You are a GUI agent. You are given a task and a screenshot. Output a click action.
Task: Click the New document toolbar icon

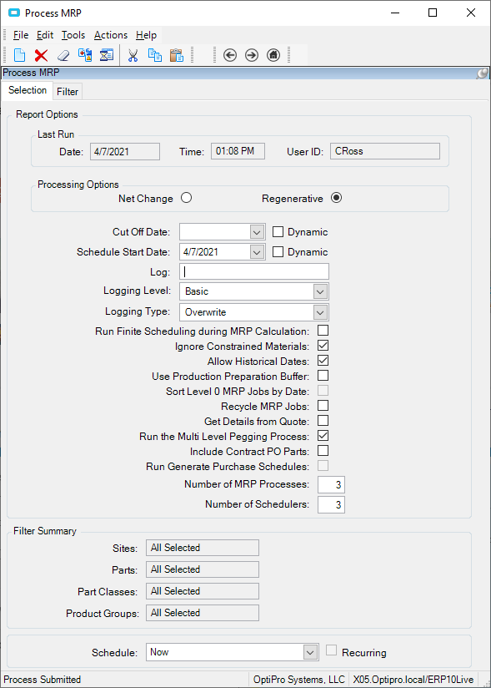coord(20,55)
